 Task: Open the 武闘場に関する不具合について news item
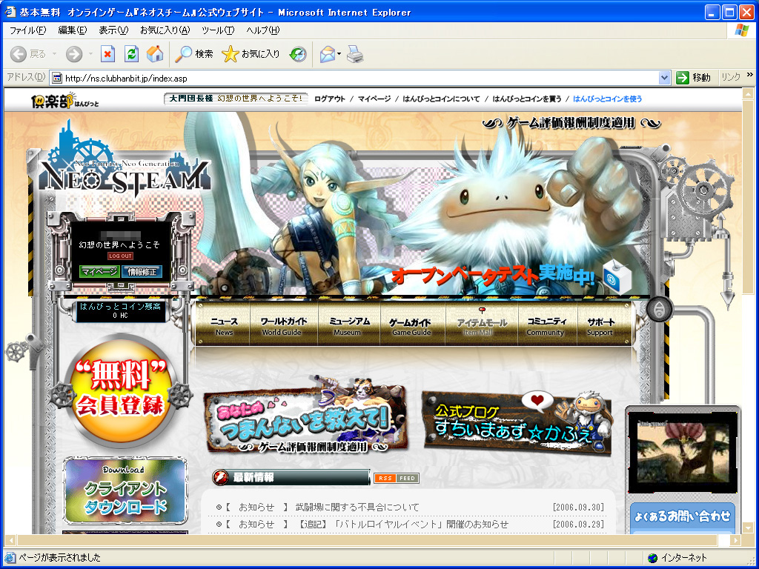pos(357,507)
